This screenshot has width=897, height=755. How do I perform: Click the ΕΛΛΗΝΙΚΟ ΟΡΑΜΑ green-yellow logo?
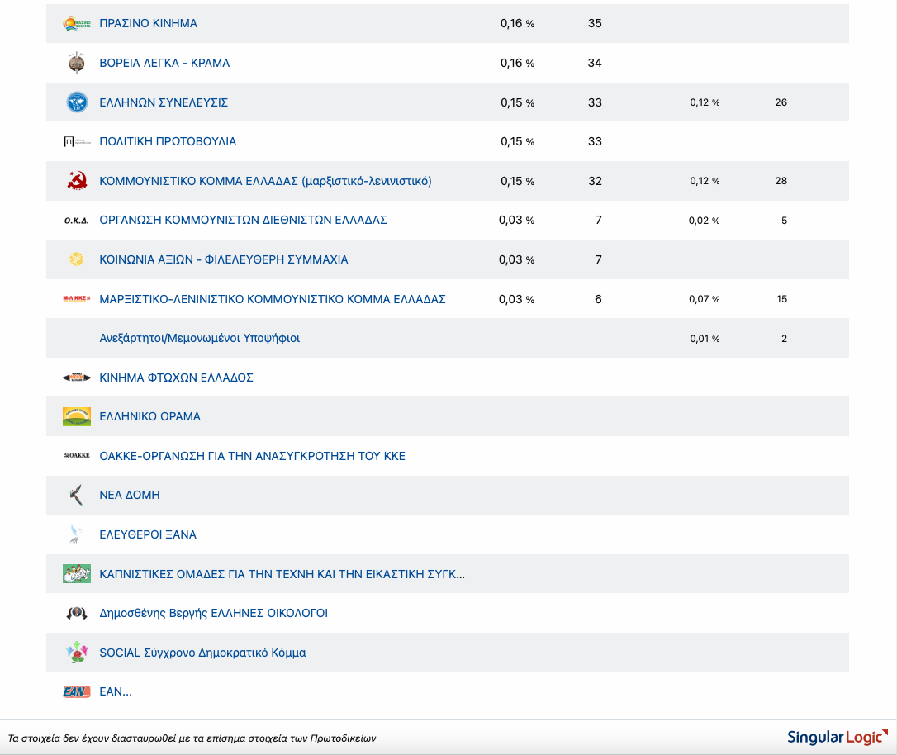77,416
